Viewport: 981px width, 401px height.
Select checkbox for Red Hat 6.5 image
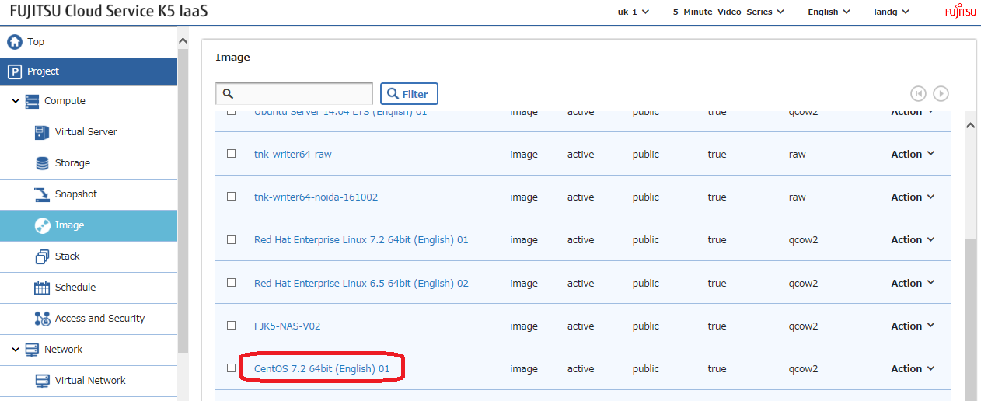click(231, 283)
